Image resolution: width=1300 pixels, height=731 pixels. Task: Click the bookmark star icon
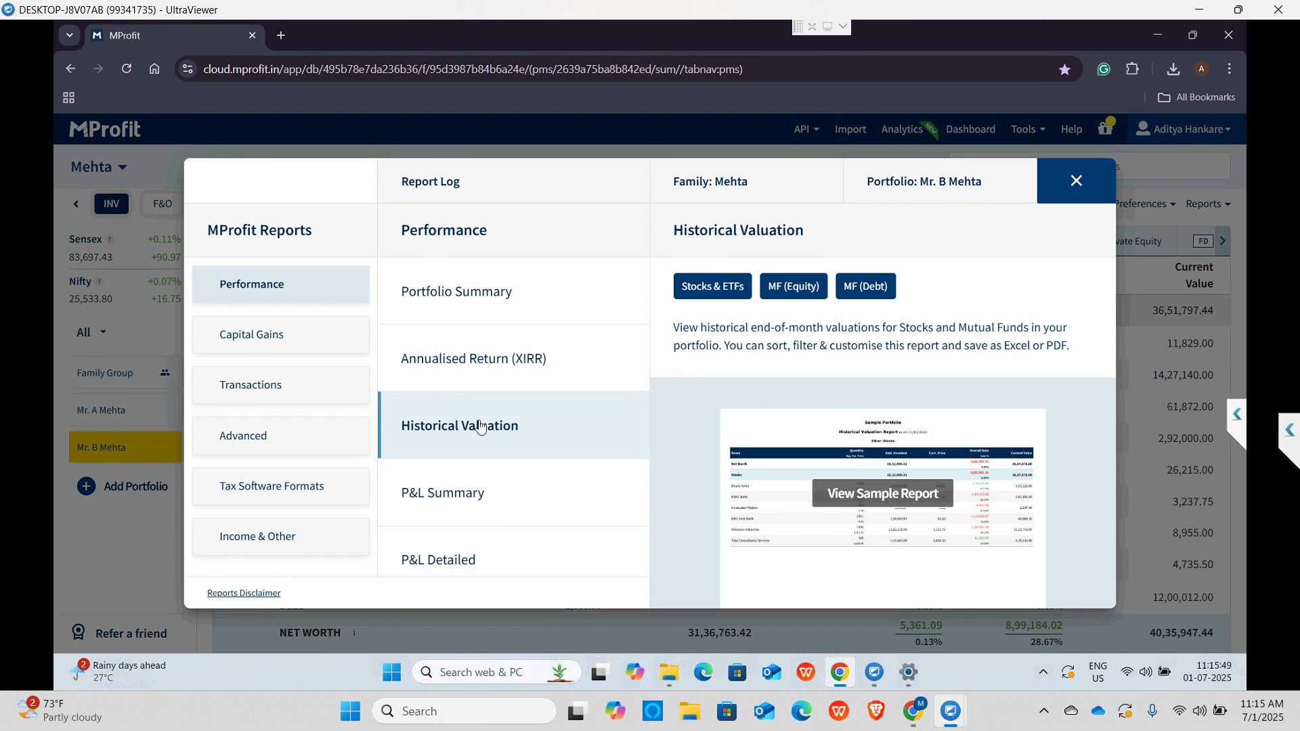(1064, 69)
